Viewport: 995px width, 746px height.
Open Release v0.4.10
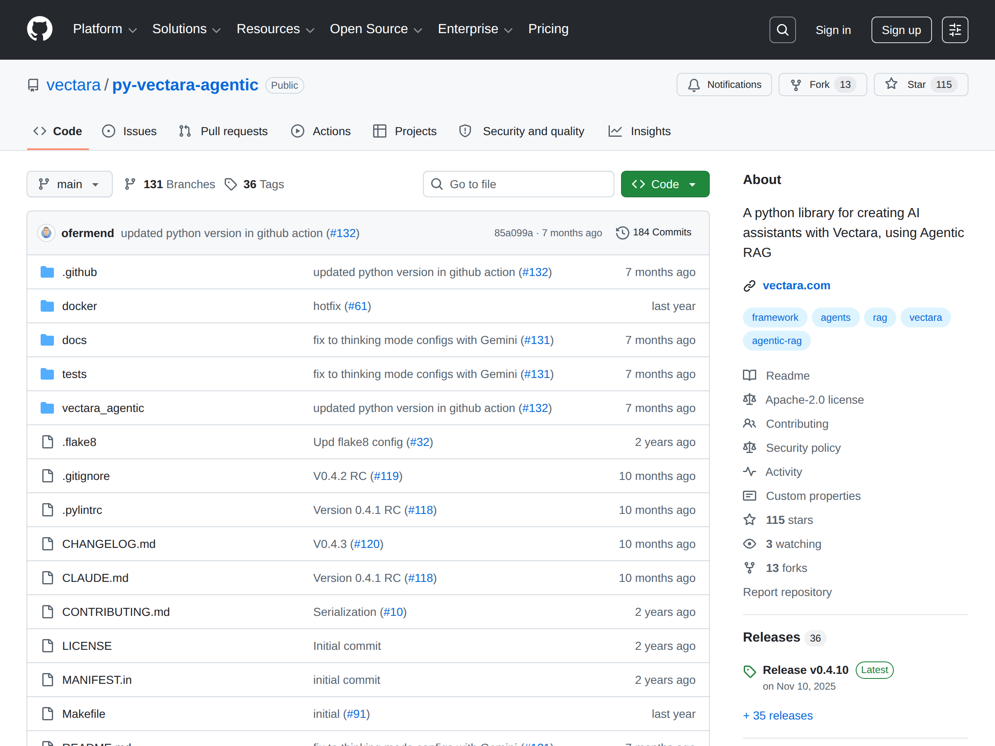(x=805, y=670)
